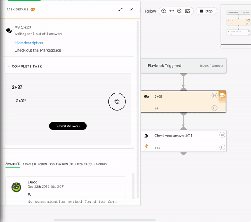Zoom in on the playbook canvas
The height and width of the screenshot is (222, 251).
click(164, 11)
